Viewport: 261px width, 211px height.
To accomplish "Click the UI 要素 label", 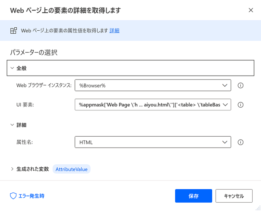I will (x=25, y=105).
